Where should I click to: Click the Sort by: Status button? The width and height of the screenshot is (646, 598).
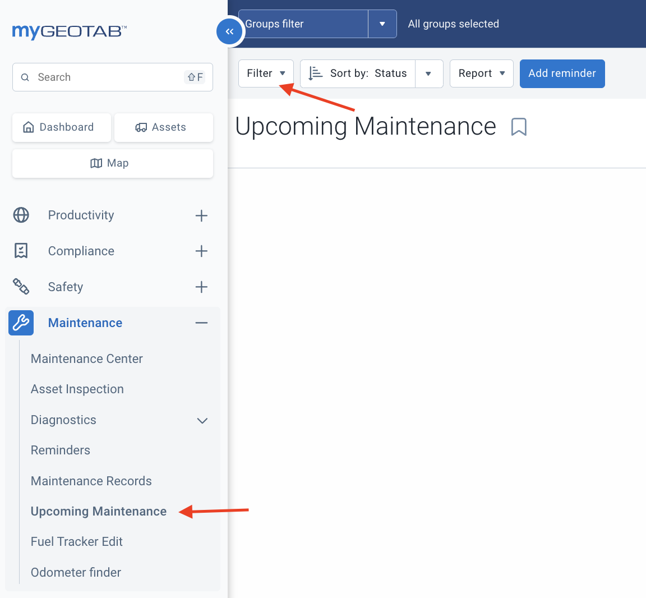(358, 73)
